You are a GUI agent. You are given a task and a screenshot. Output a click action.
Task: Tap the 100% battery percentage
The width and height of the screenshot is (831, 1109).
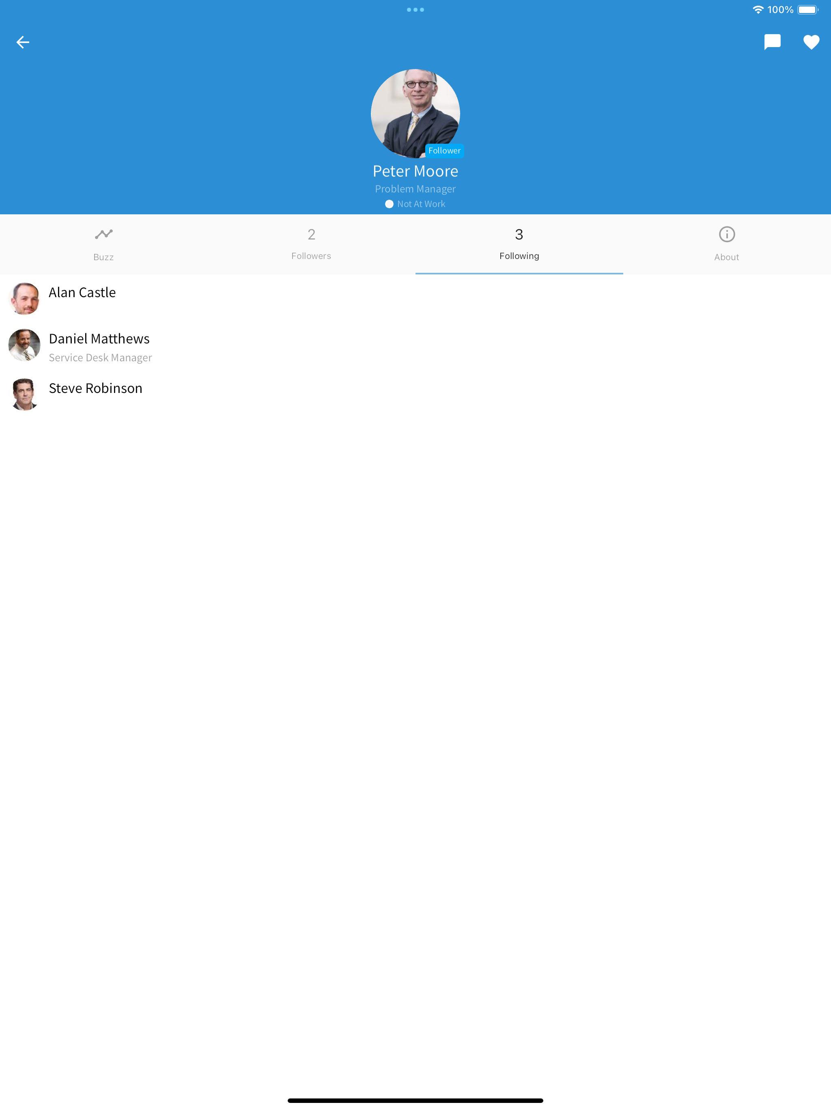click(x=780, y=9)
